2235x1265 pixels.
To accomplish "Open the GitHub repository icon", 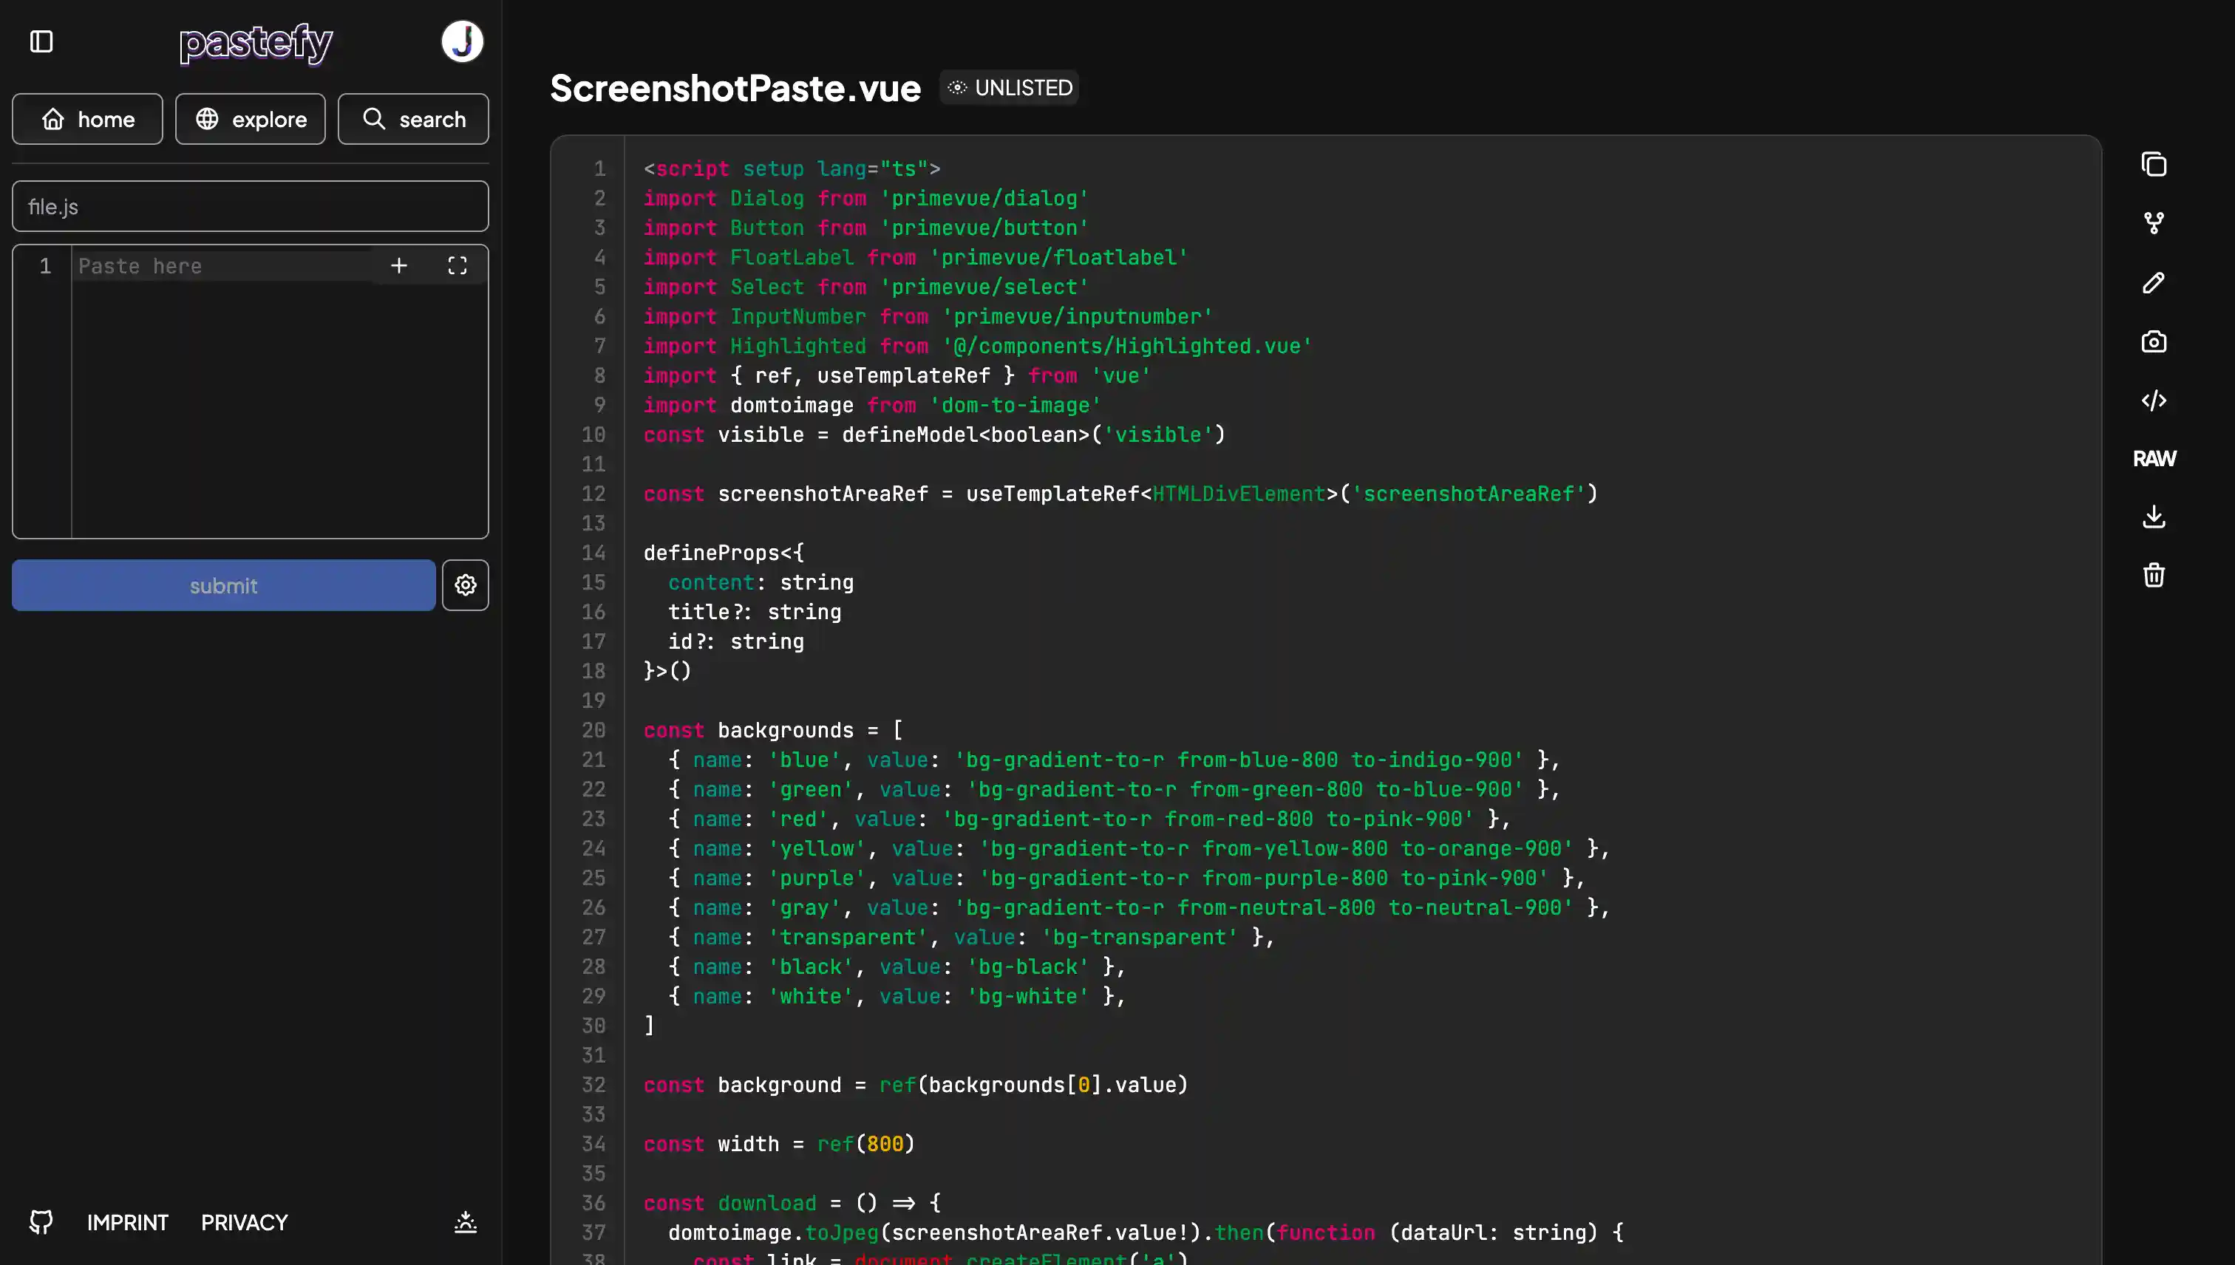I will (x=41, y=1221).
